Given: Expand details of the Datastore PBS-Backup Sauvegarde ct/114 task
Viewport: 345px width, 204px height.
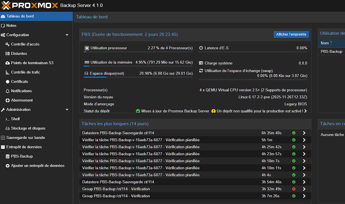Looking at the screenshot, I should 304,133.
